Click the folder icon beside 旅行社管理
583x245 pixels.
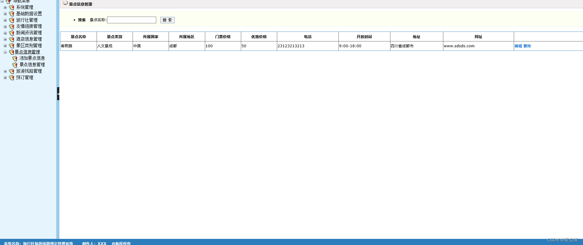[12, 20]
